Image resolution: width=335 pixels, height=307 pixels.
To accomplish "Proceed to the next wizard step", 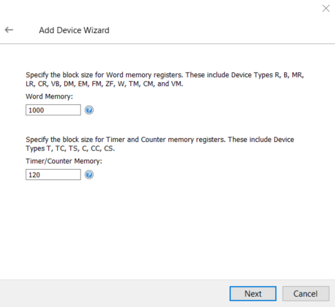I will (x=253, y=294).
